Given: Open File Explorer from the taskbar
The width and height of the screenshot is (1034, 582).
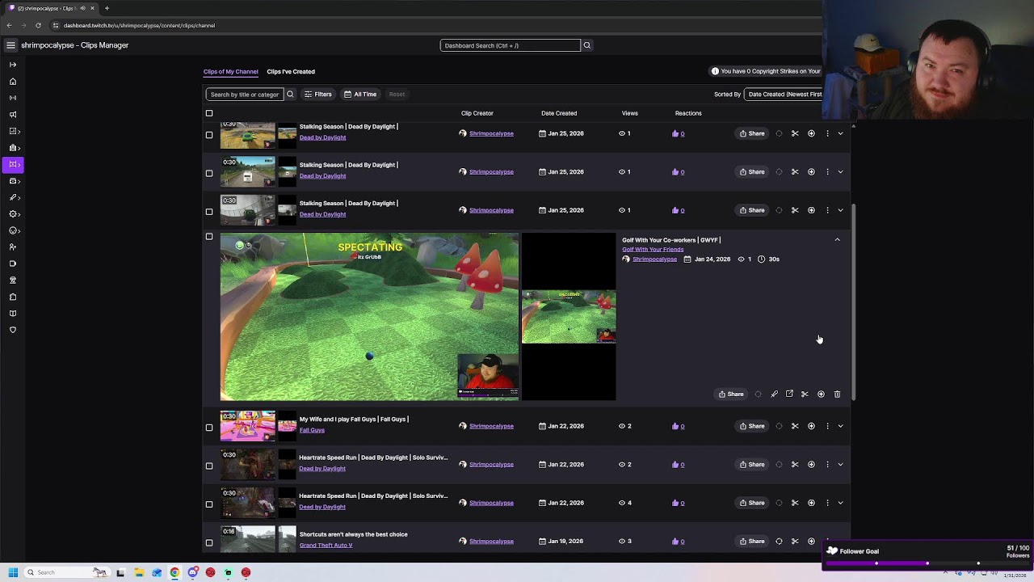Looking at the screenshot, I should [139, 572].
